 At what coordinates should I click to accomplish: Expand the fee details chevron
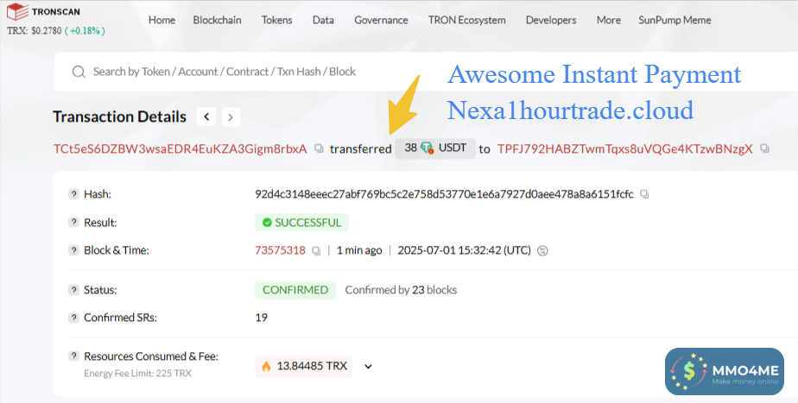[369, 367]
